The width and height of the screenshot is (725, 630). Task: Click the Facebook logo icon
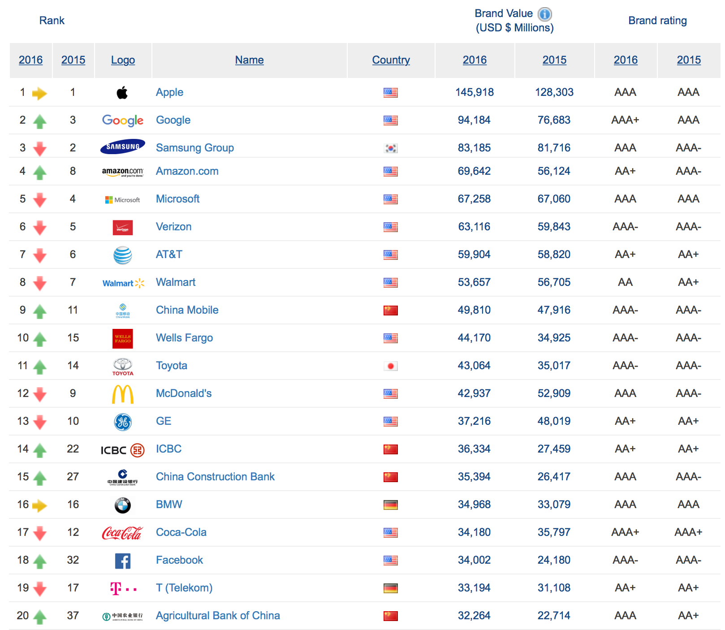coord(122,561)
